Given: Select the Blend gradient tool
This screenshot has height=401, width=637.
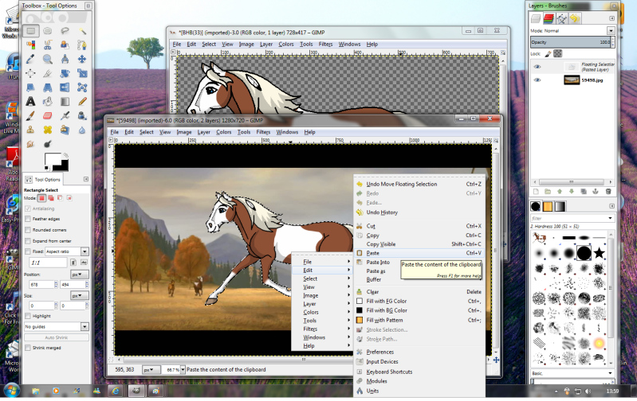Looking at the screenshot, I should (65, 101).
